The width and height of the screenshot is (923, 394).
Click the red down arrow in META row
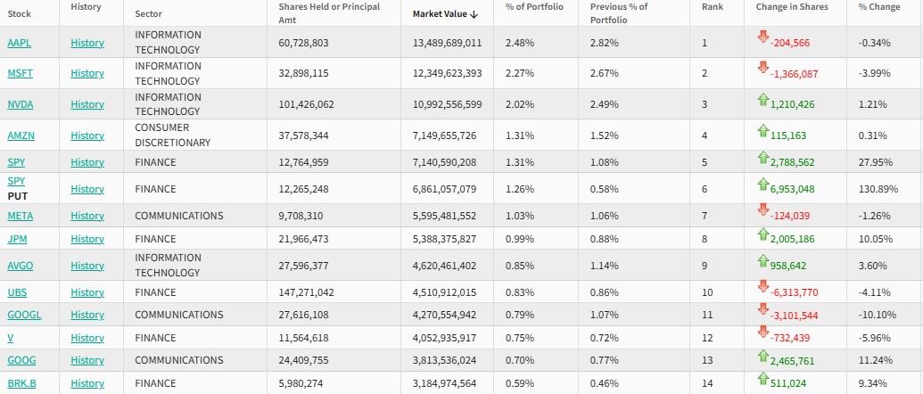762,209
